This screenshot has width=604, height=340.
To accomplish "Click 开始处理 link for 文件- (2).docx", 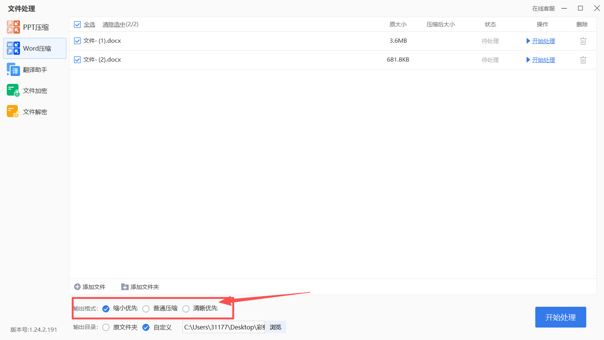I will point(544,60).
